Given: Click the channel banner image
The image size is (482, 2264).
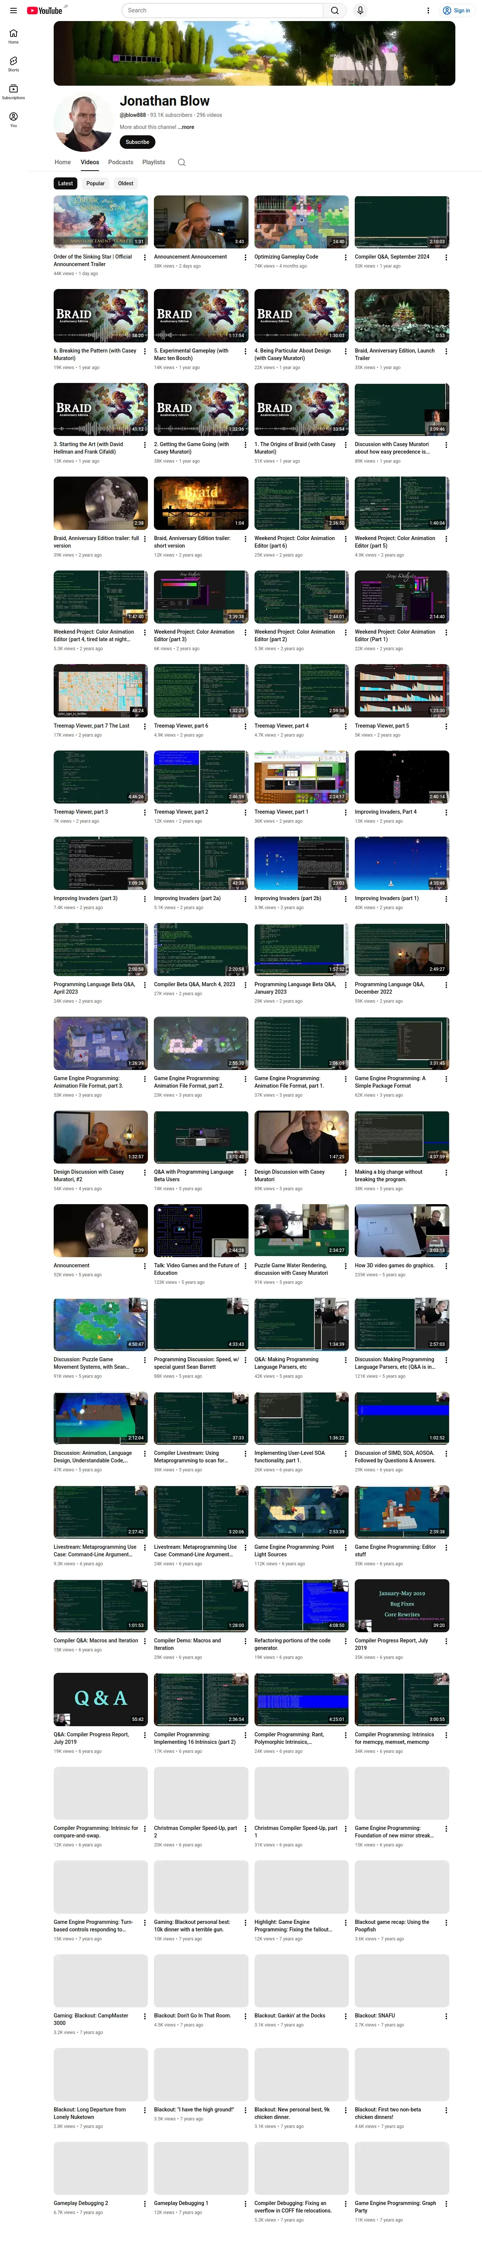Looking at the screenshot, I should pos(255,54).
